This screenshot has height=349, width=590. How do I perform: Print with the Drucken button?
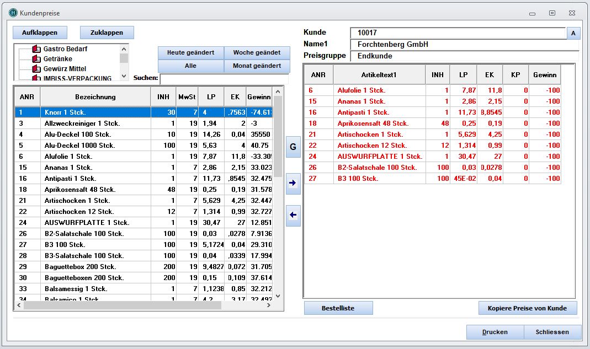(x=495, y=332)
